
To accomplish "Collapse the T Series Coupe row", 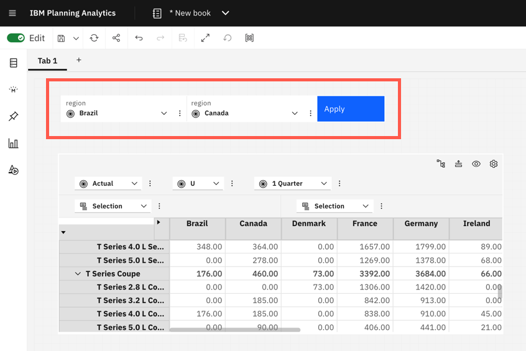I will (x=78, y=274).
